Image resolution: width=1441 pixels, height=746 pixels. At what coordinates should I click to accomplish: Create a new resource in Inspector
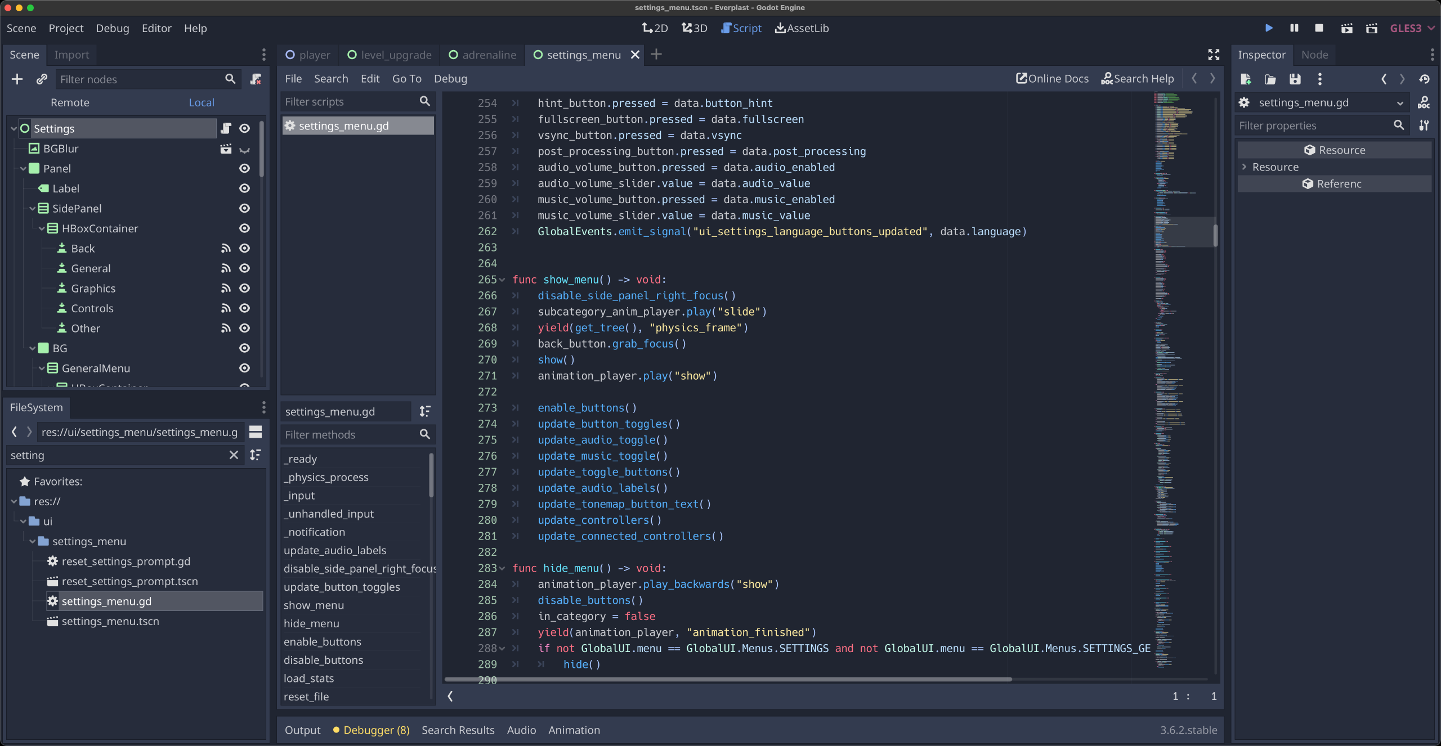point(1246,79)
